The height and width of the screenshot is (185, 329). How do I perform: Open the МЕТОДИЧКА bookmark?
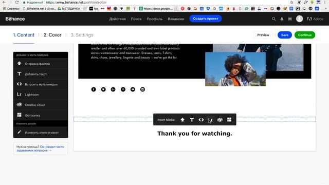pos(69,9)
